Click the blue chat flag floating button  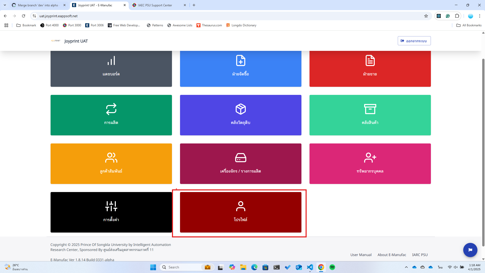point(470,250)
